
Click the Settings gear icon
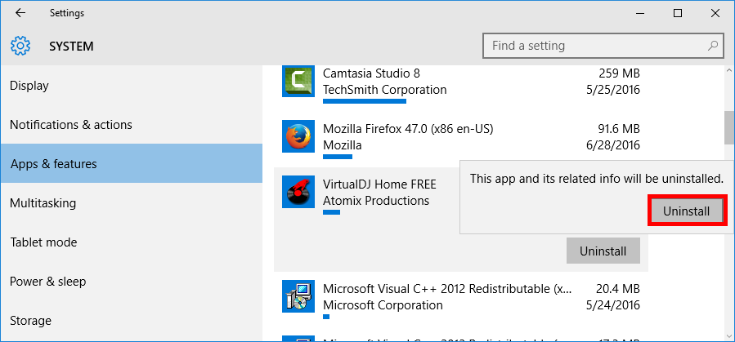[20, 46]
